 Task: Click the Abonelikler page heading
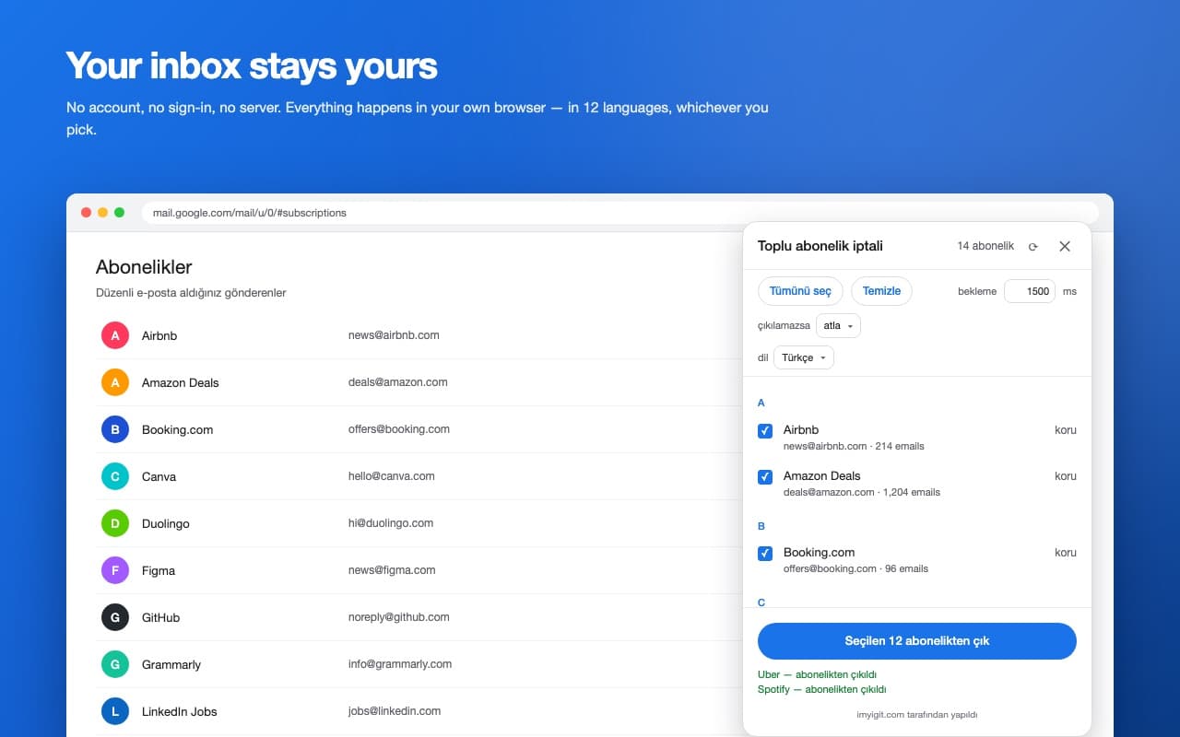point(144,267)
